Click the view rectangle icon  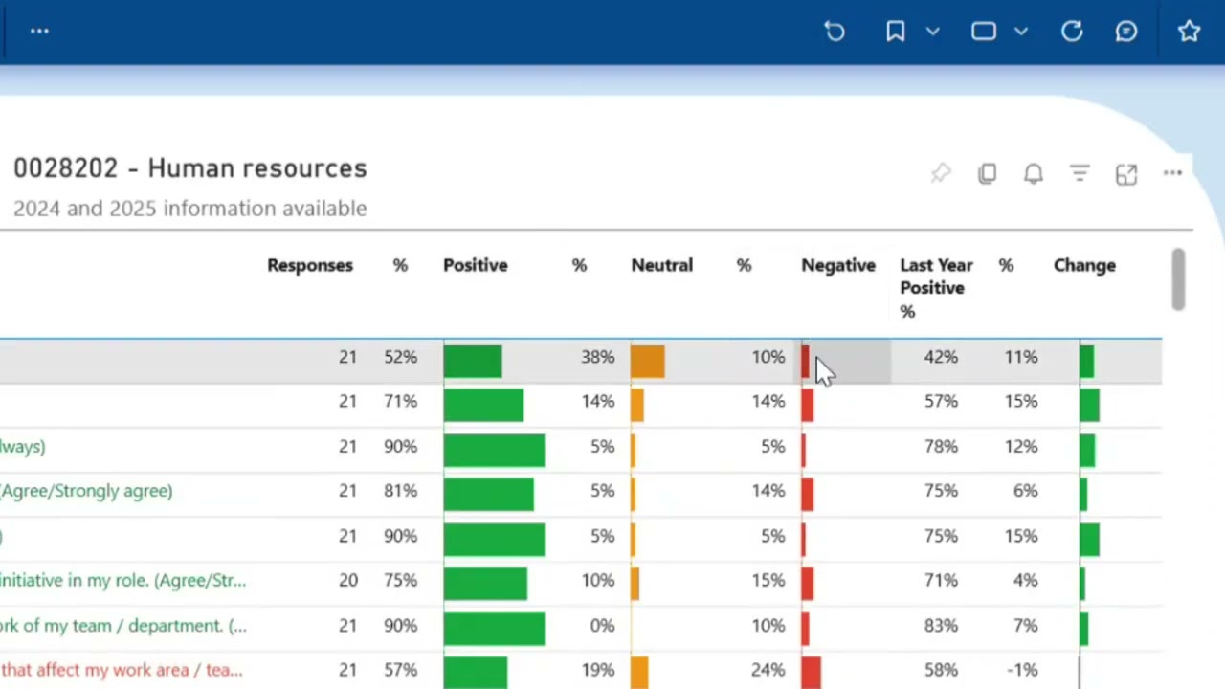click(984, 32)
